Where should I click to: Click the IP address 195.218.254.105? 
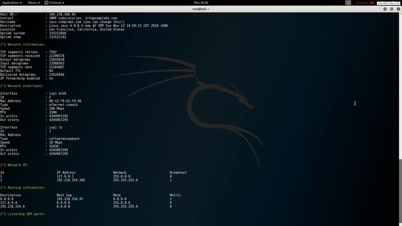(x=71, y=180)
